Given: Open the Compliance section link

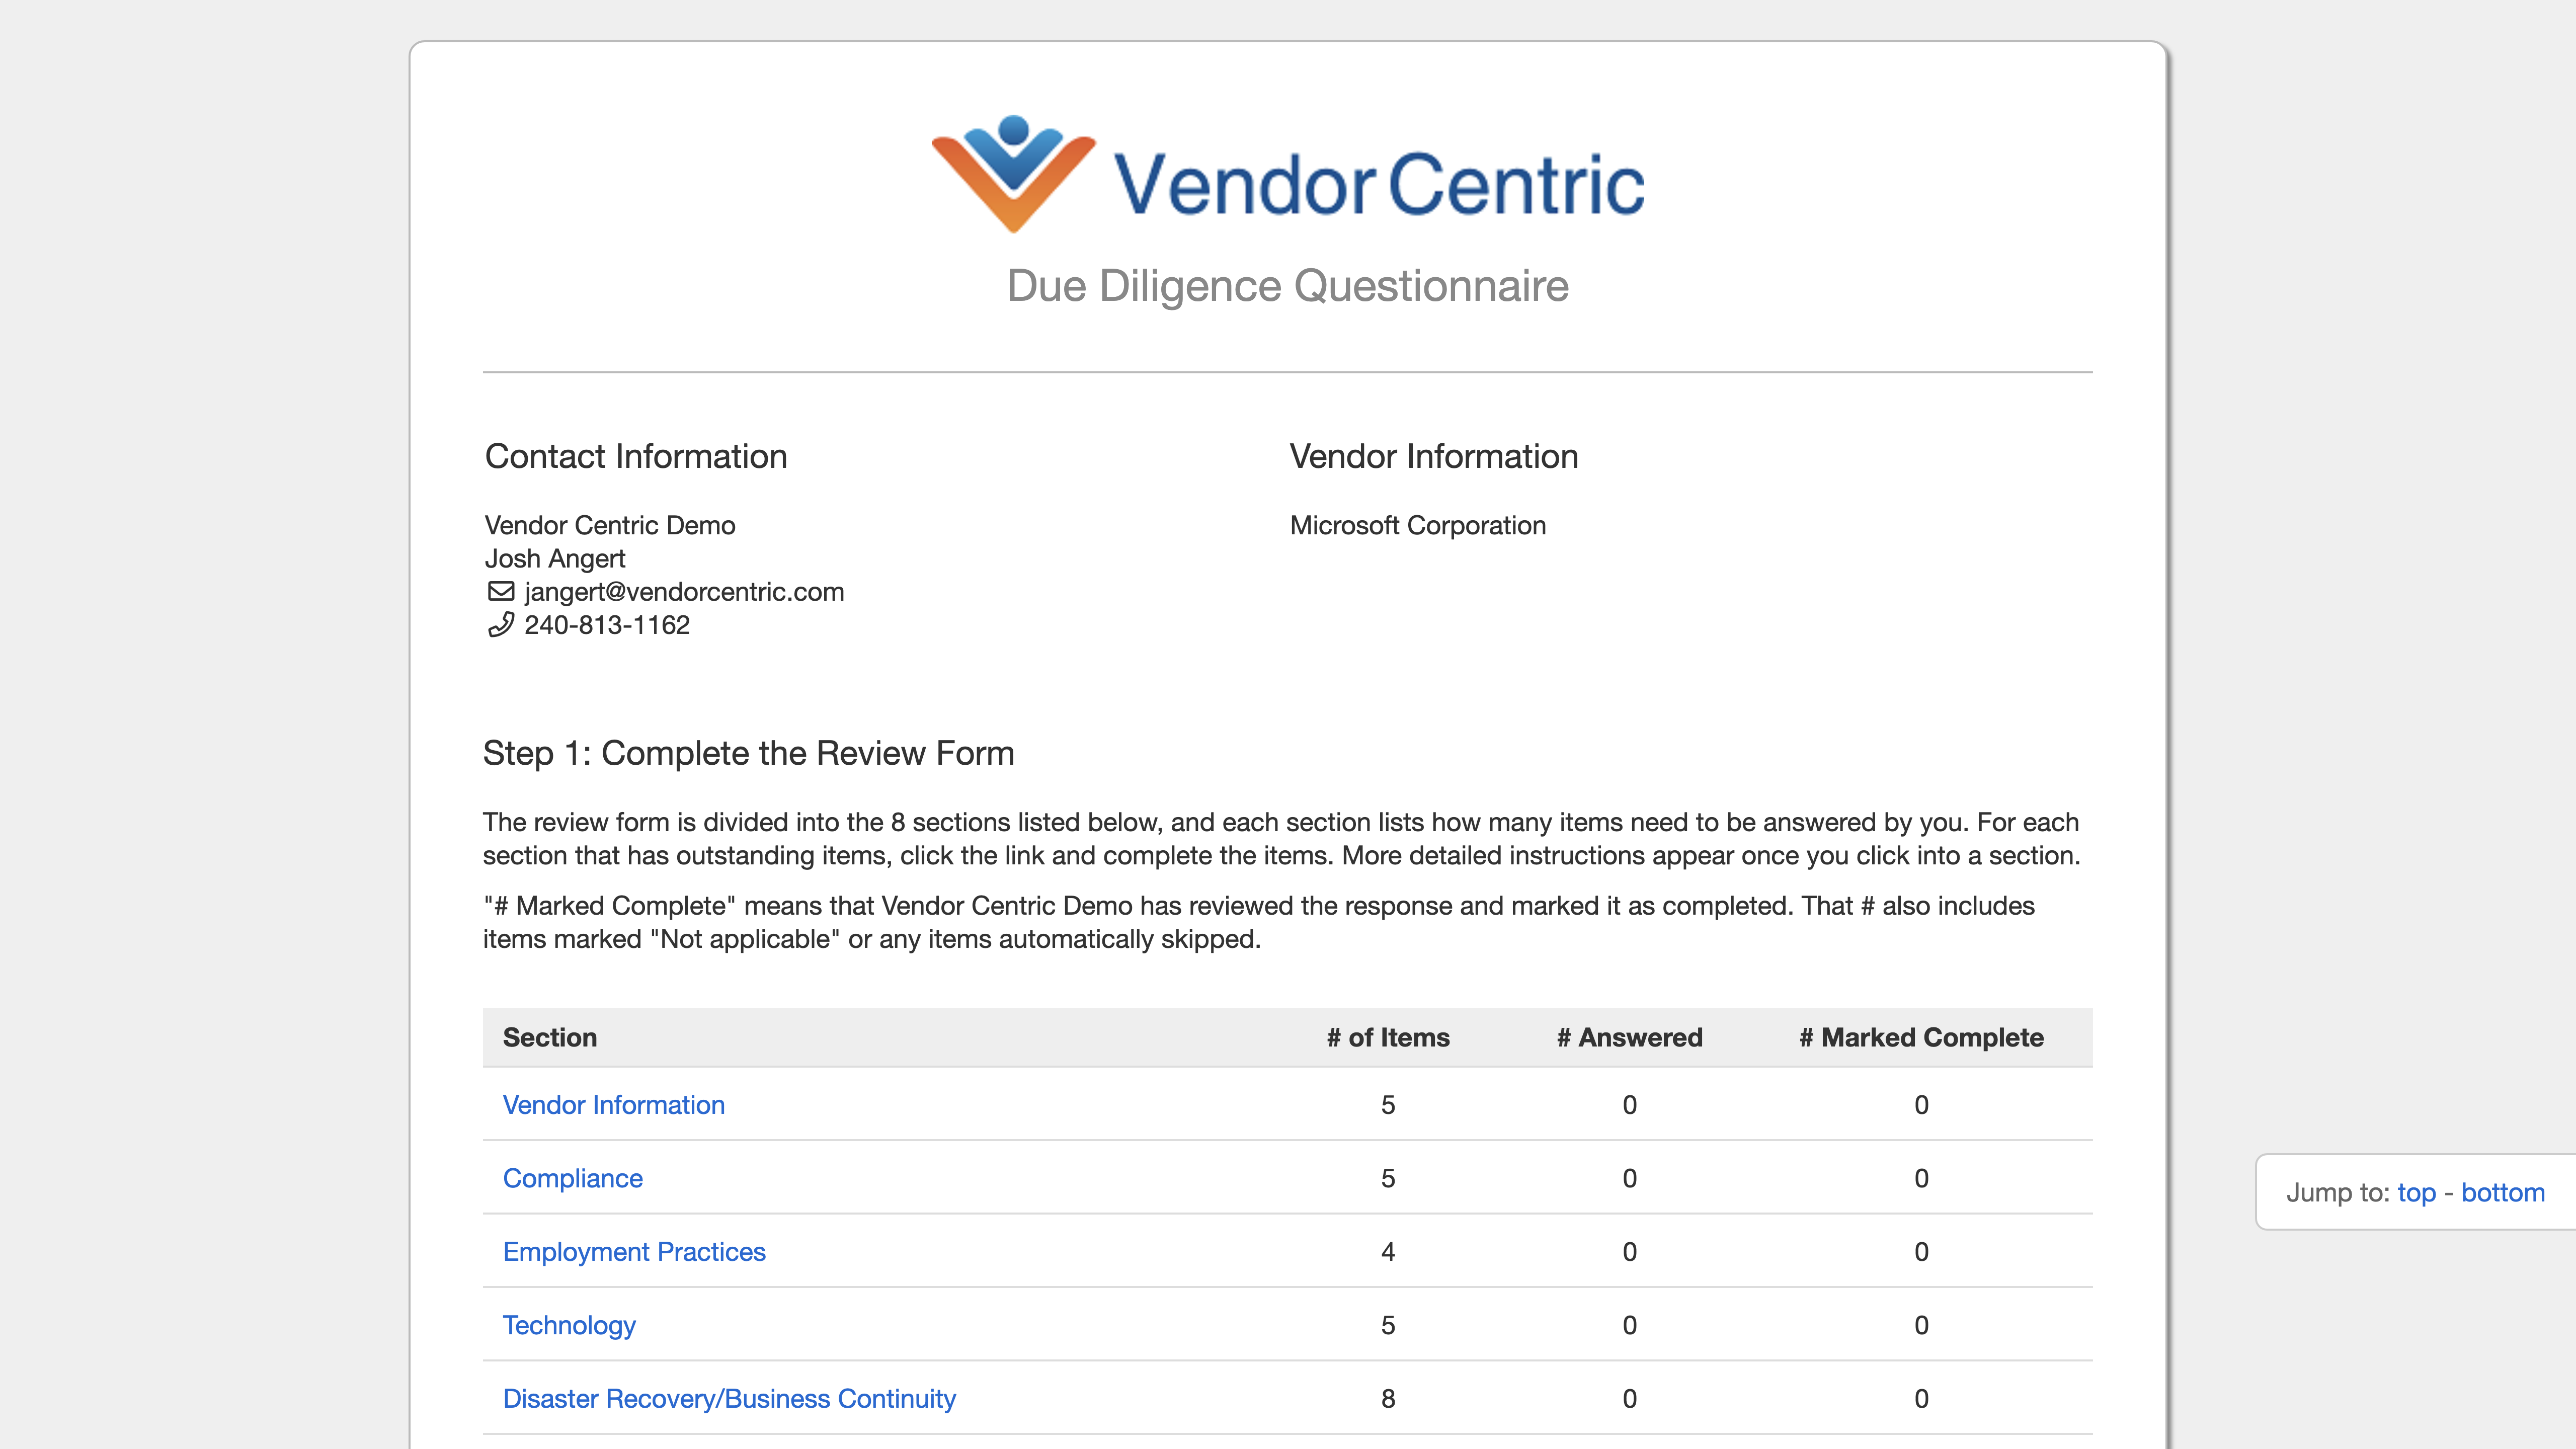Looking at the screenshot, I should (x=572, y=1178).
